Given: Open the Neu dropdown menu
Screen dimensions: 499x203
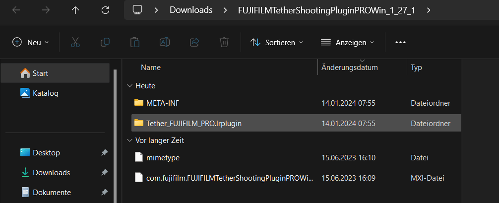Looking at the screenshot, I should 31,42.
